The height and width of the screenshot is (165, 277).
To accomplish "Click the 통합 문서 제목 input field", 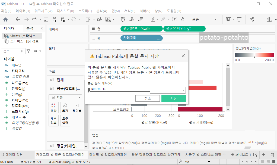I will 137,90.
